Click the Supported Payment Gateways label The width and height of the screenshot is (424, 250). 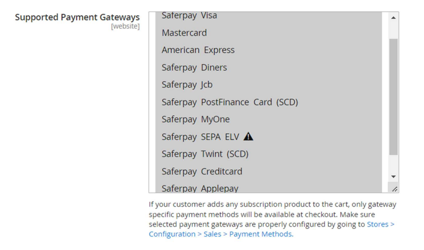coord(77,17)
